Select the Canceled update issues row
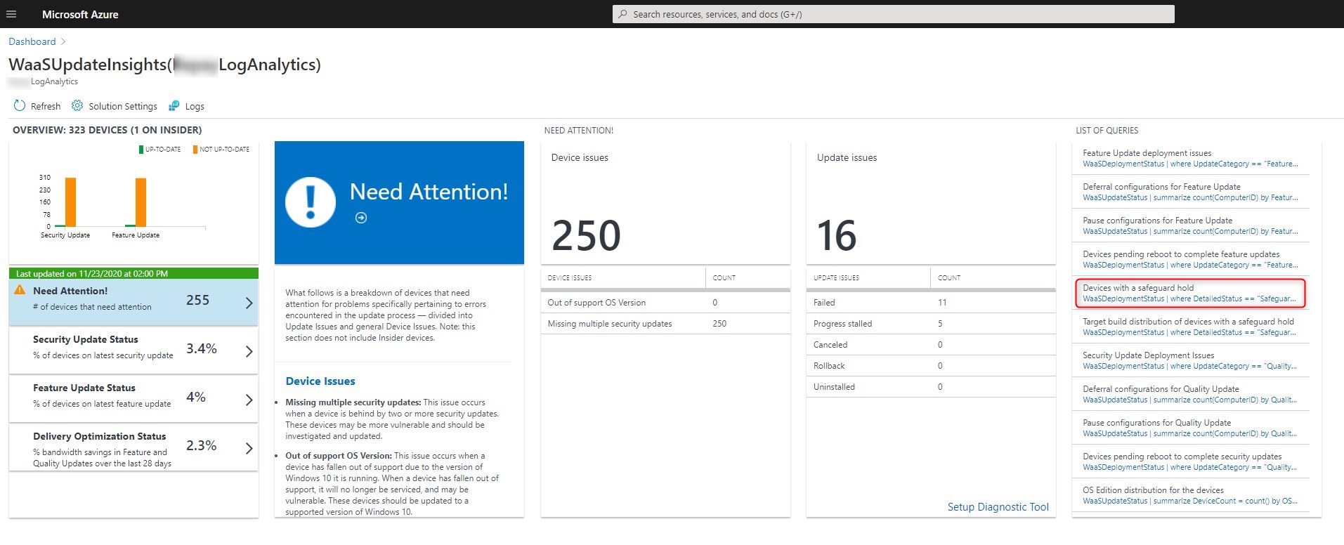 [931, 345]
